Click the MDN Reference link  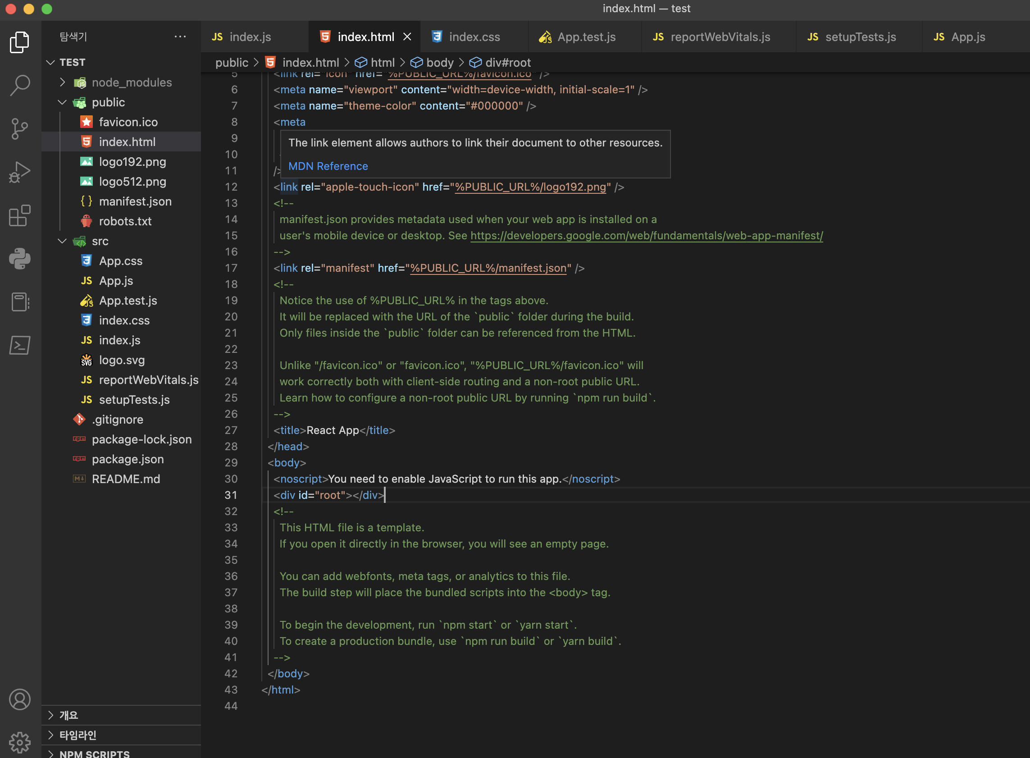(328, 166)
